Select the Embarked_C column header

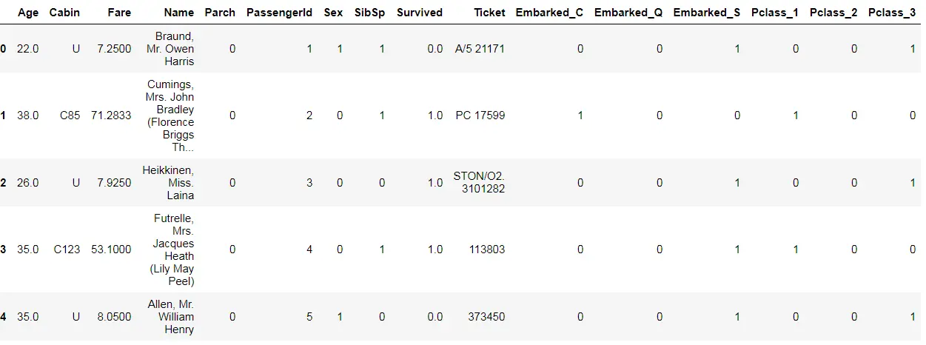(x=549, y=13)
